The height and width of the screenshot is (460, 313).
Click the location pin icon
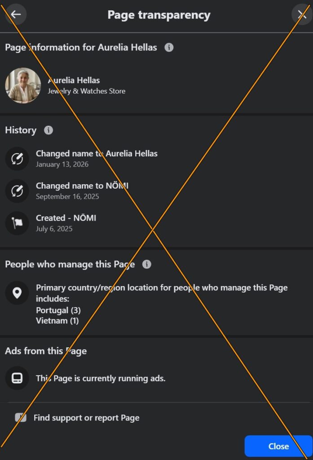pos(17,293)
